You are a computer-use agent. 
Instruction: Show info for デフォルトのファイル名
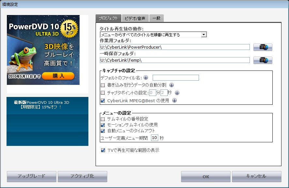coord(146,78)
